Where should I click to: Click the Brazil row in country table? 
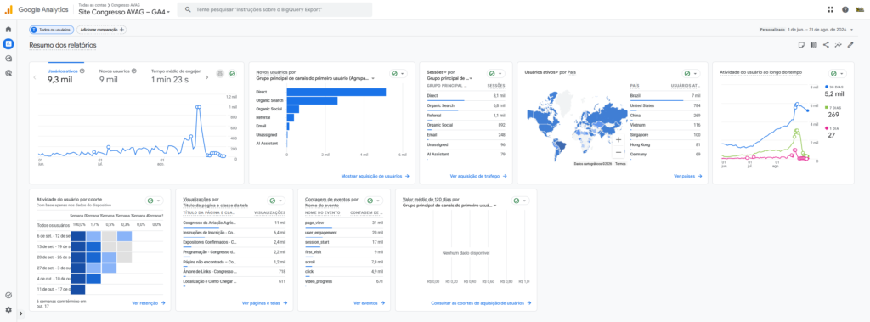(x=665, y=95)
